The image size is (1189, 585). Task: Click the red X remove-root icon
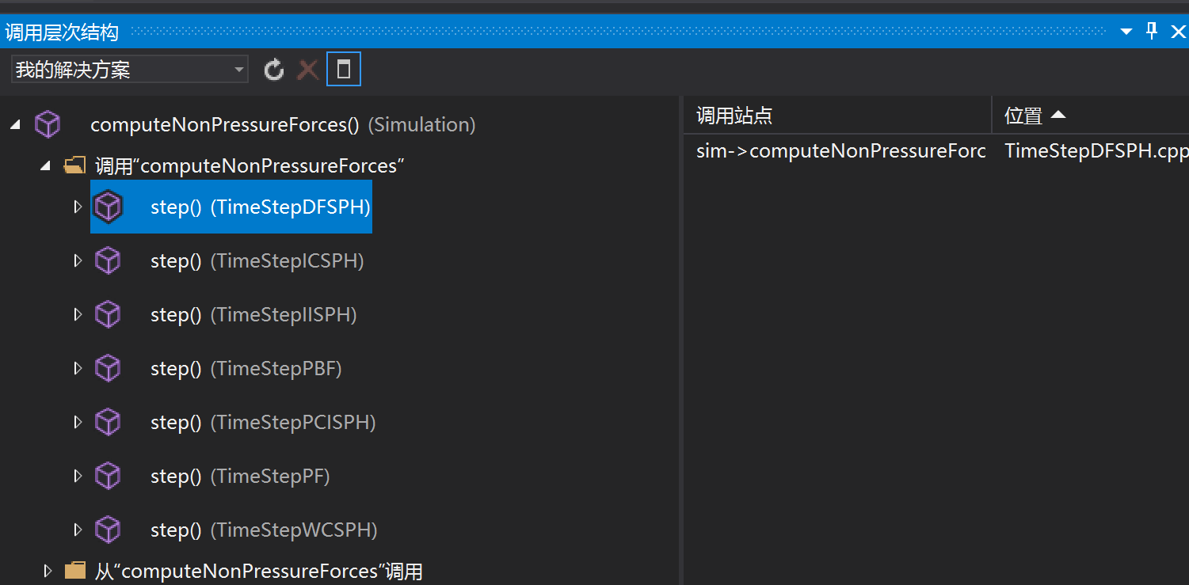click(307, 70)
